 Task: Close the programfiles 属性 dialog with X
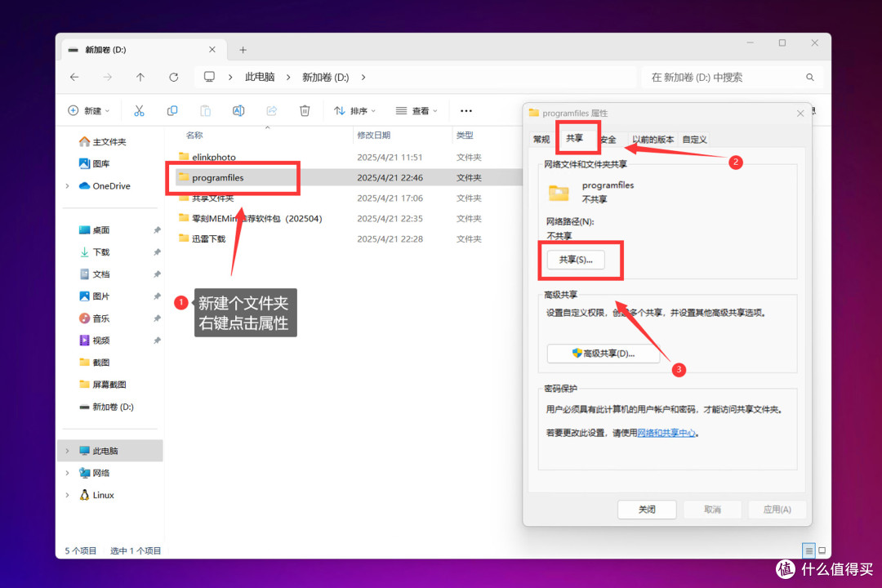point(800,114)
